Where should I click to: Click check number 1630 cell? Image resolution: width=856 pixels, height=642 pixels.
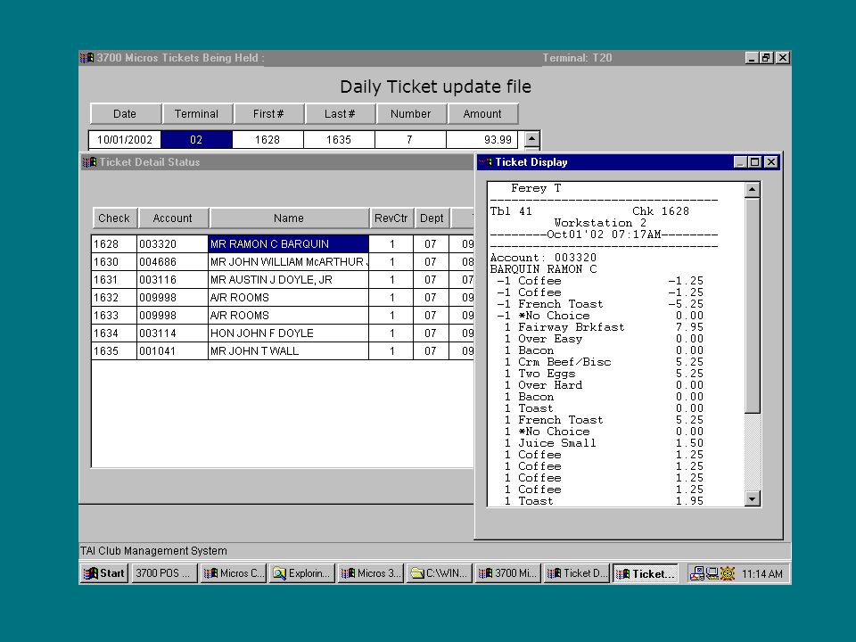(x=114, y=262)
